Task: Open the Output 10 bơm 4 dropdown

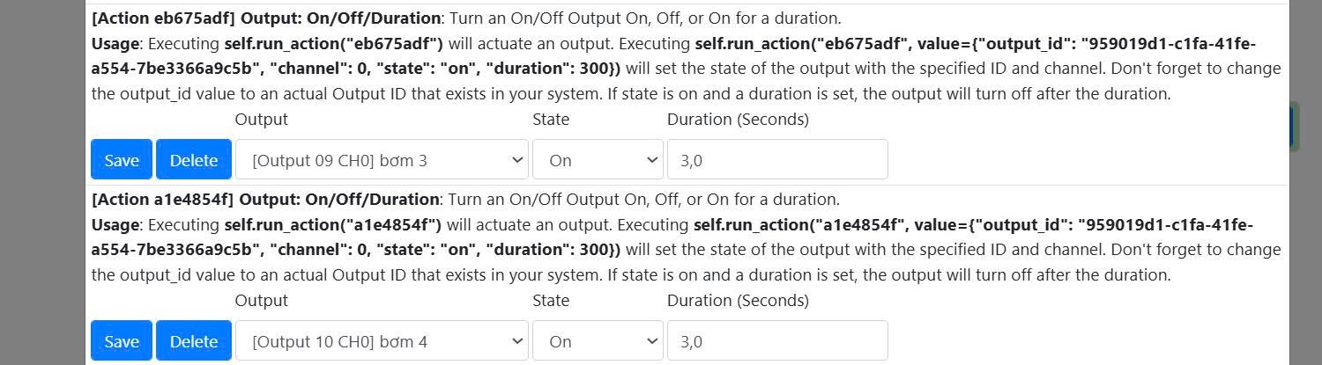Action: coord(382,341)
